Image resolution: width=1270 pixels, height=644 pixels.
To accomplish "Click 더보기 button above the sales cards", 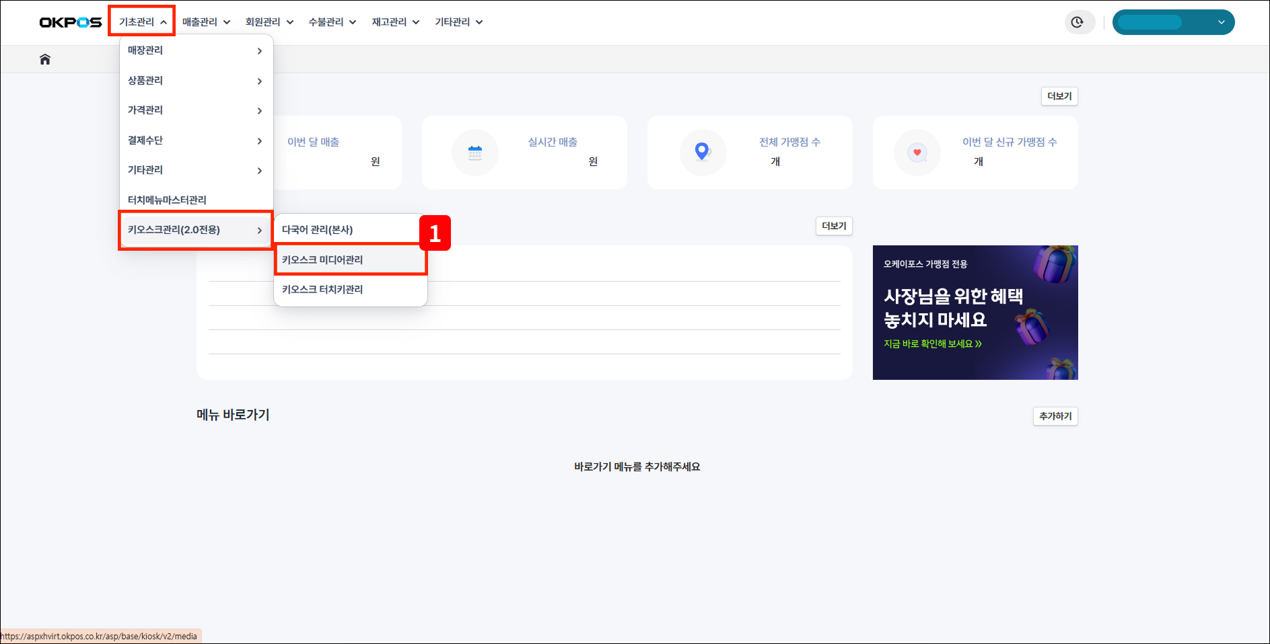I will click(1059, 96).
